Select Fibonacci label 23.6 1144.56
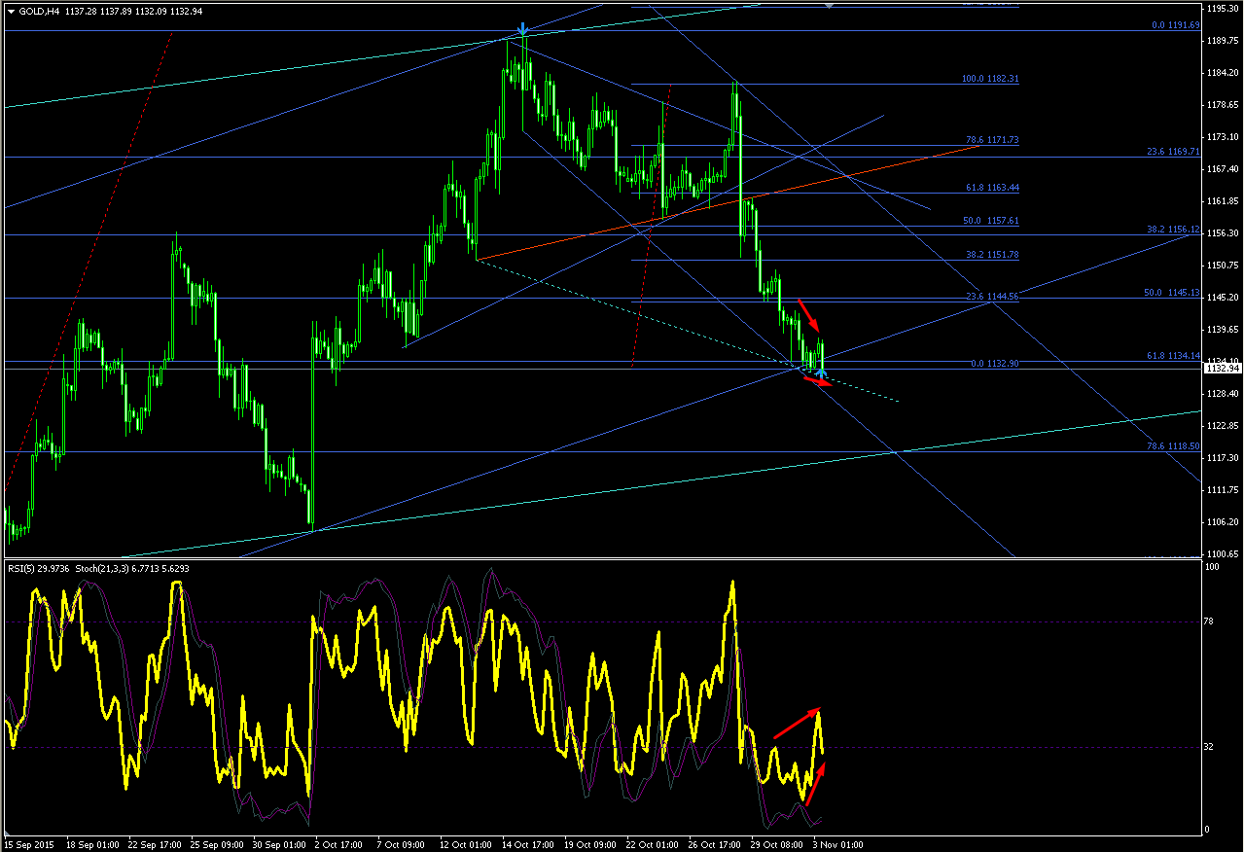 (x=992, y=297)
